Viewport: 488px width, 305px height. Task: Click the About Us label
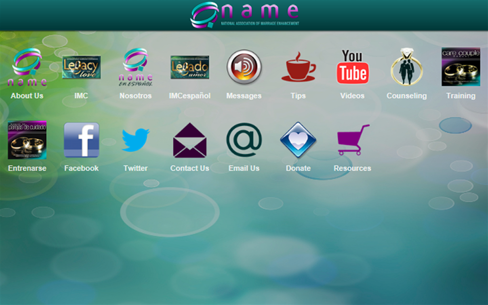27,96
